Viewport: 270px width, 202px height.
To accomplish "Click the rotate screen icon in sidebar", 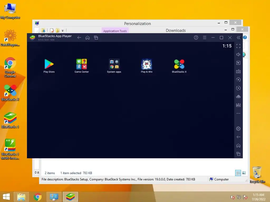I will click(x=238, y=88).
